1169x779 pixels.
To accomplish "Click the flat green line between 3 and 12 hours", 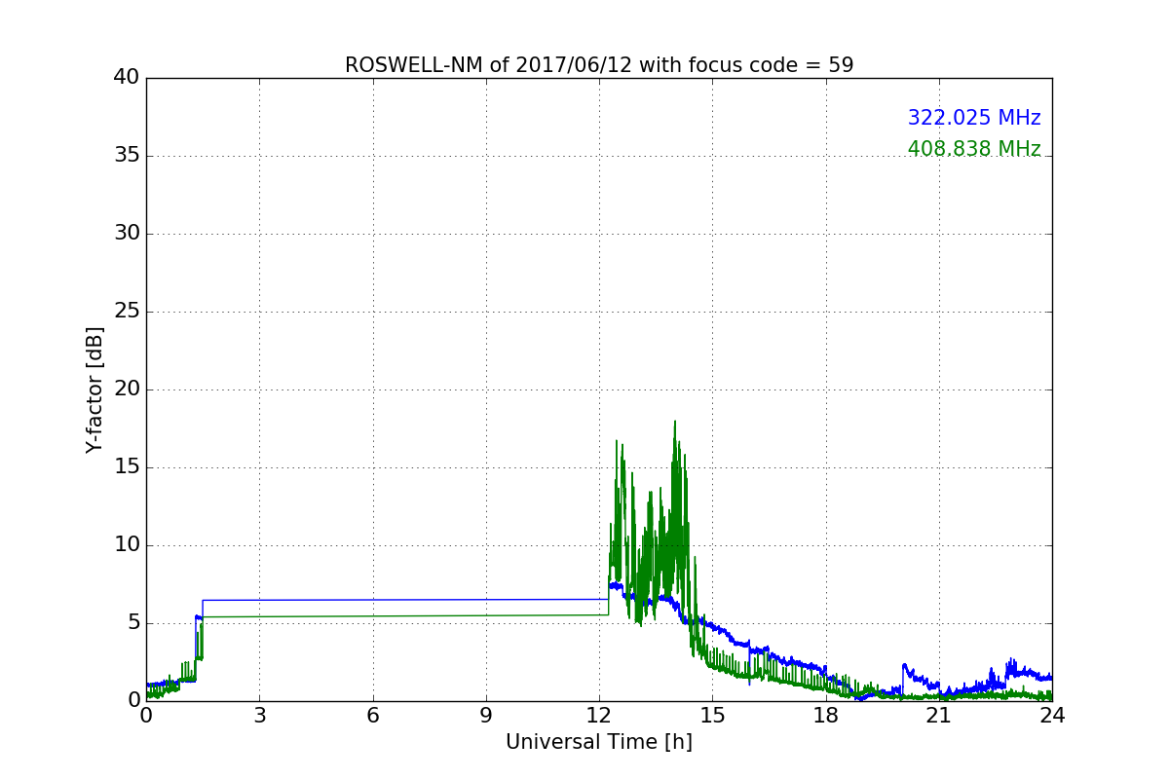I will [x=405, y=615].
